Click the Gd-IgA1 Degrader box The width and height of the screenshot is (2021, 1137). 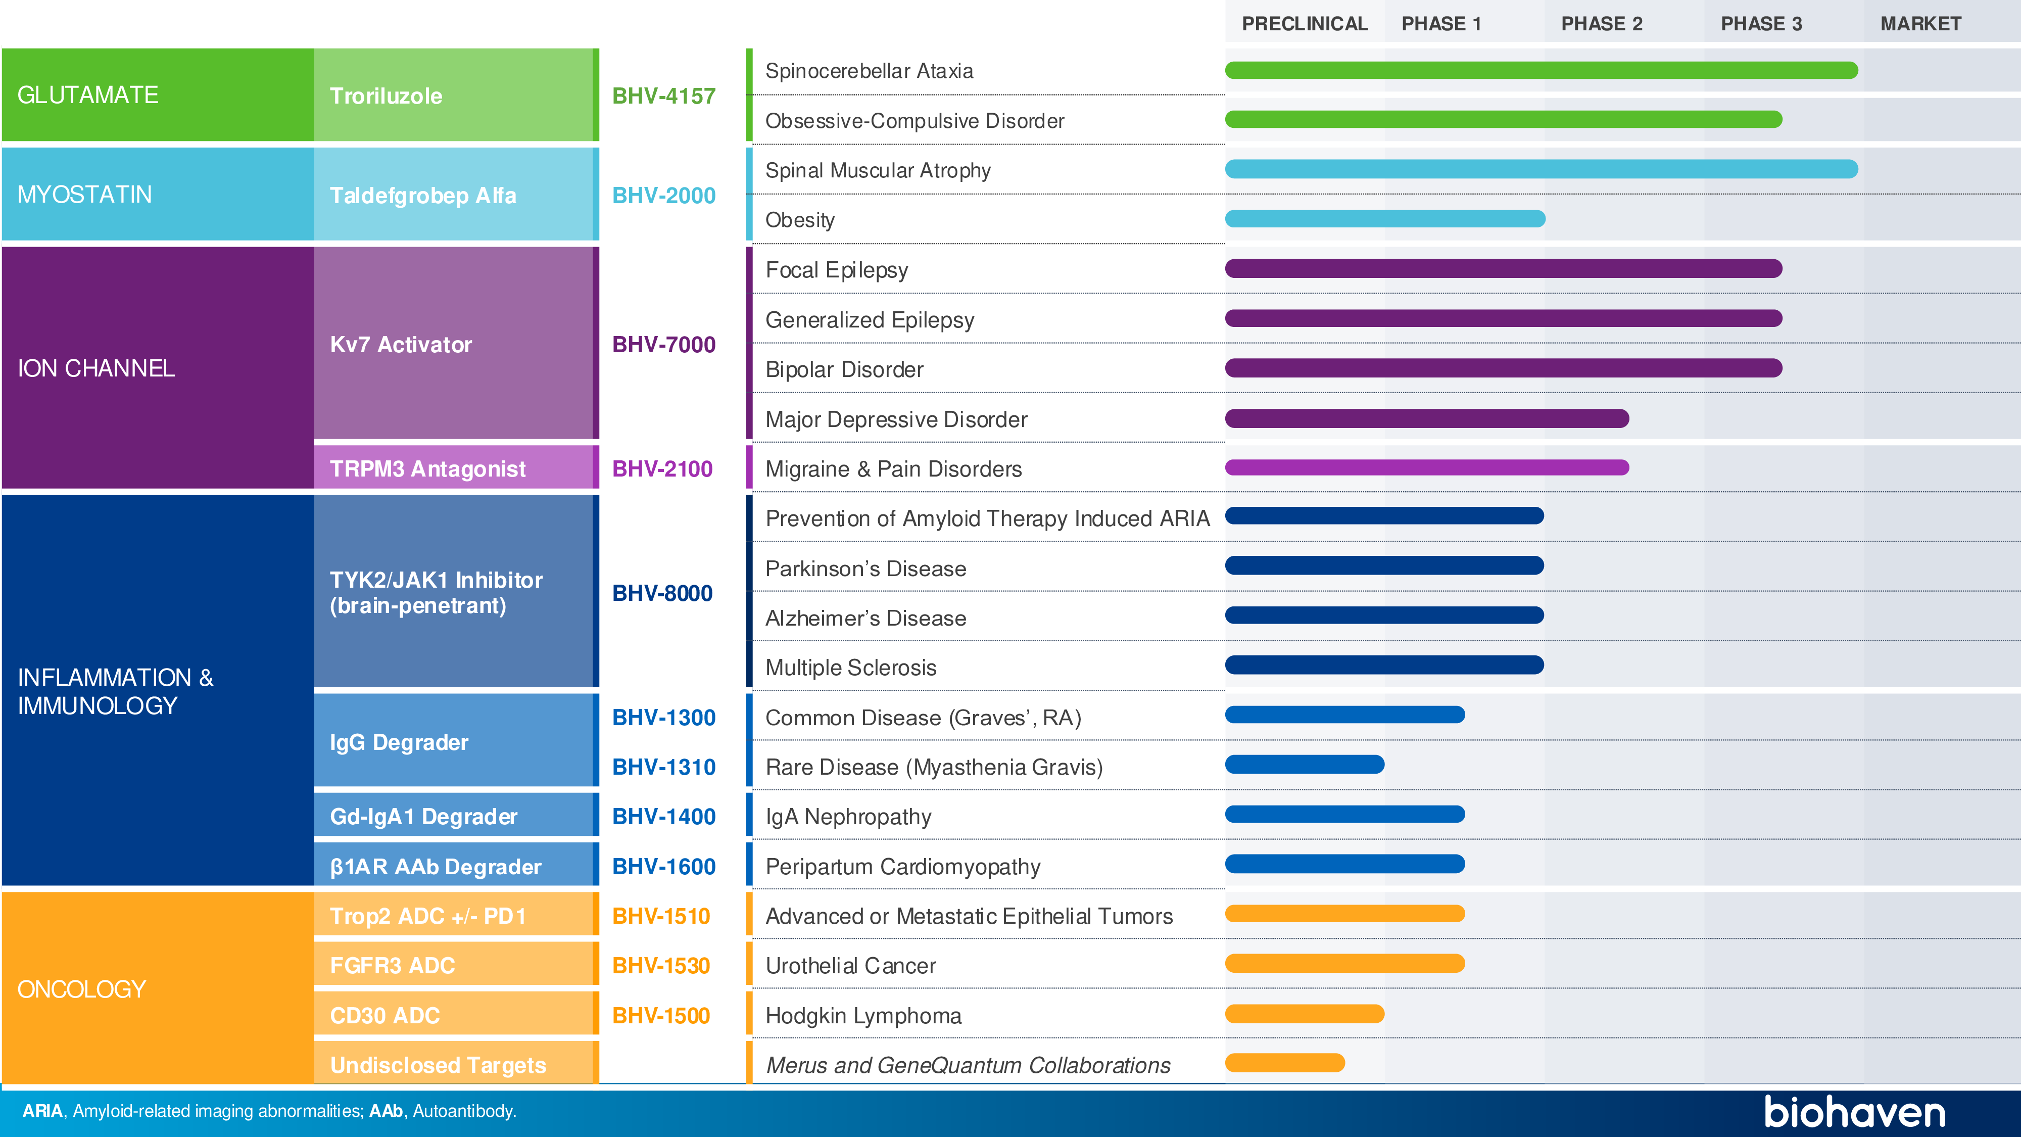[x=457, y=815]
